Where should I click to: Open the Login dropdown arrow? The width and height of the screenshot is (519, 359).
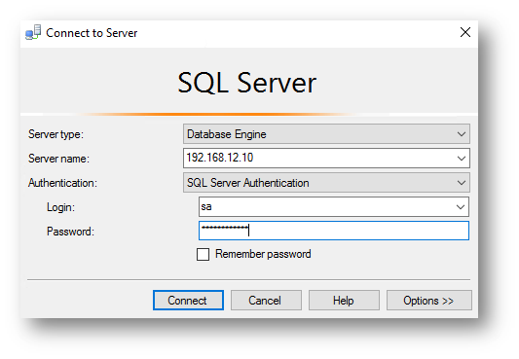[460, 207]
